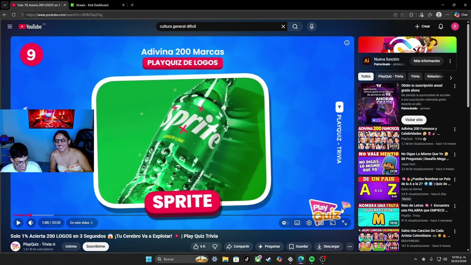Screen dimensions: 471x265
Task: Enter fullscreen mode
Action: 344,223
